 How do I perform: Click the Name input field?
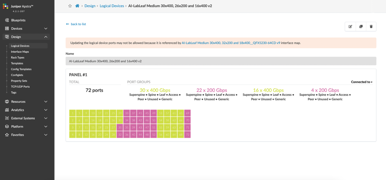point(221,61)
